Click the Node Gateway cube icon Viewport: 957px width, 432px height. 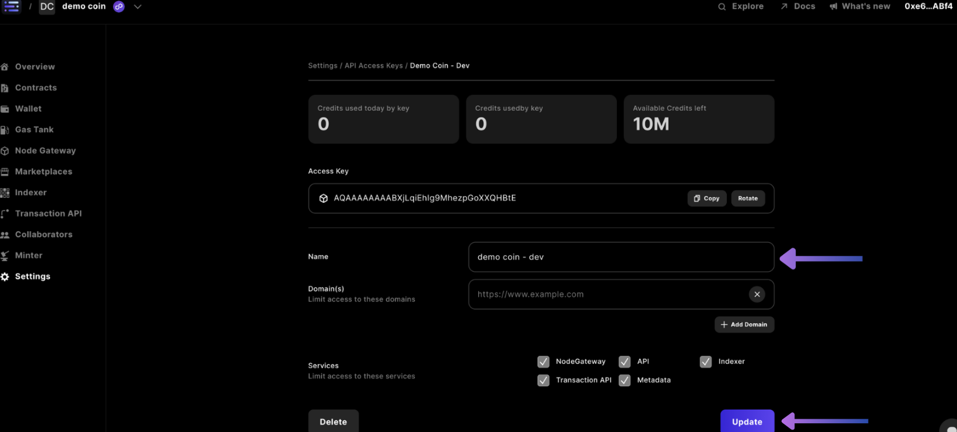[5, 151]
